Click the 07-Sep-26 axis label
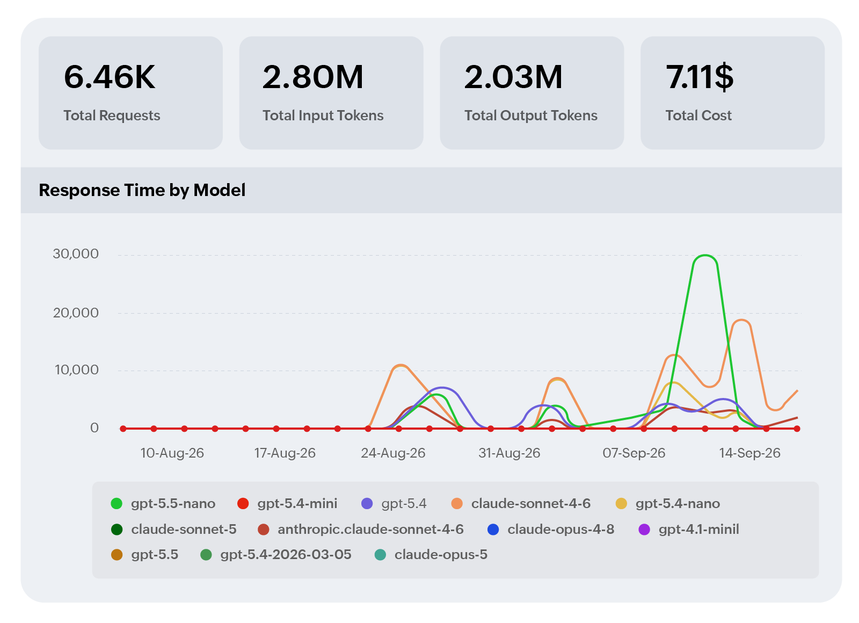The width and height of the screenshot is (859, 623). coord(634,453)
